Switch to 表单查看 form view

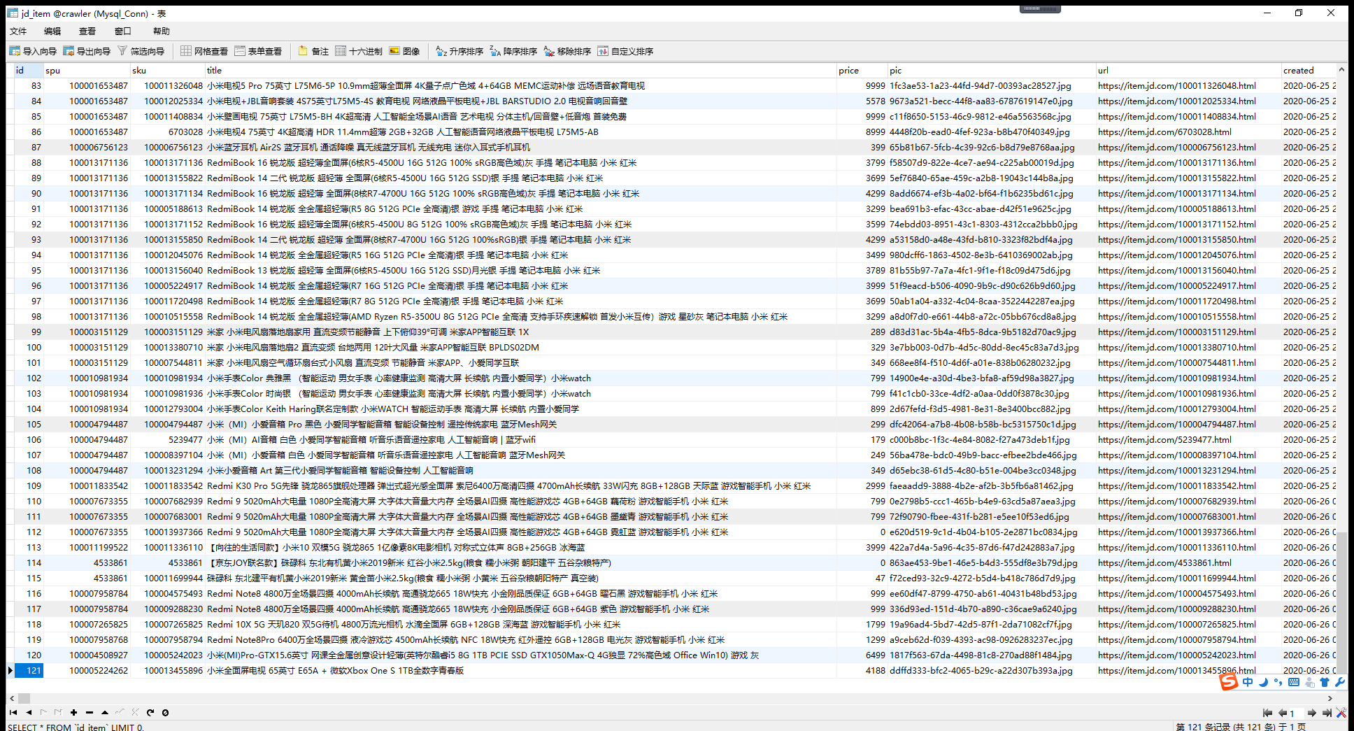258,51
